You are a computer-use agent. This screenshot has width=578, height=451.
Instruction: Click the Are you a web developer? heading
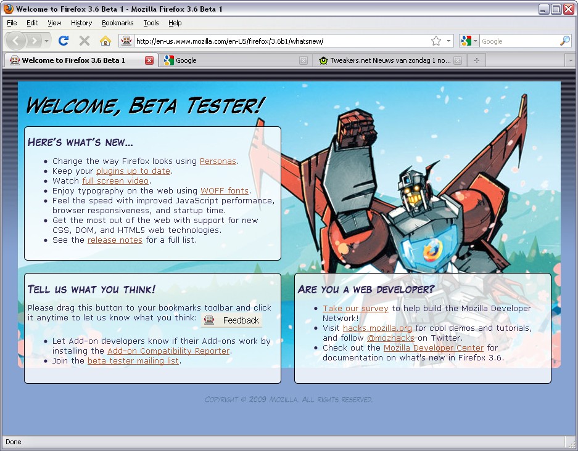[x=366, y=290]
